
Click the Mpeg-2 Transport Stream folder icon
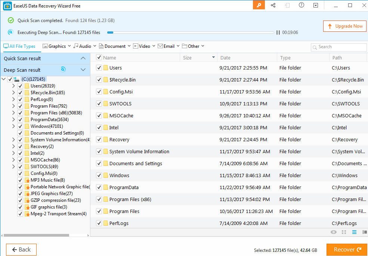point(27,214)
